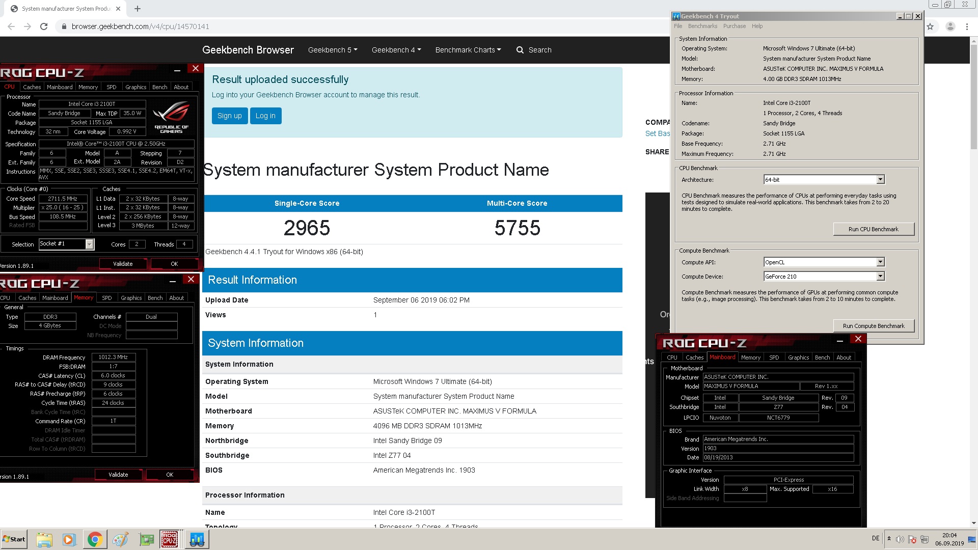Switch to ROG CPU-Z taskbar icon
The width and height of the screenshot is (978, 550).
click(170, 540)
